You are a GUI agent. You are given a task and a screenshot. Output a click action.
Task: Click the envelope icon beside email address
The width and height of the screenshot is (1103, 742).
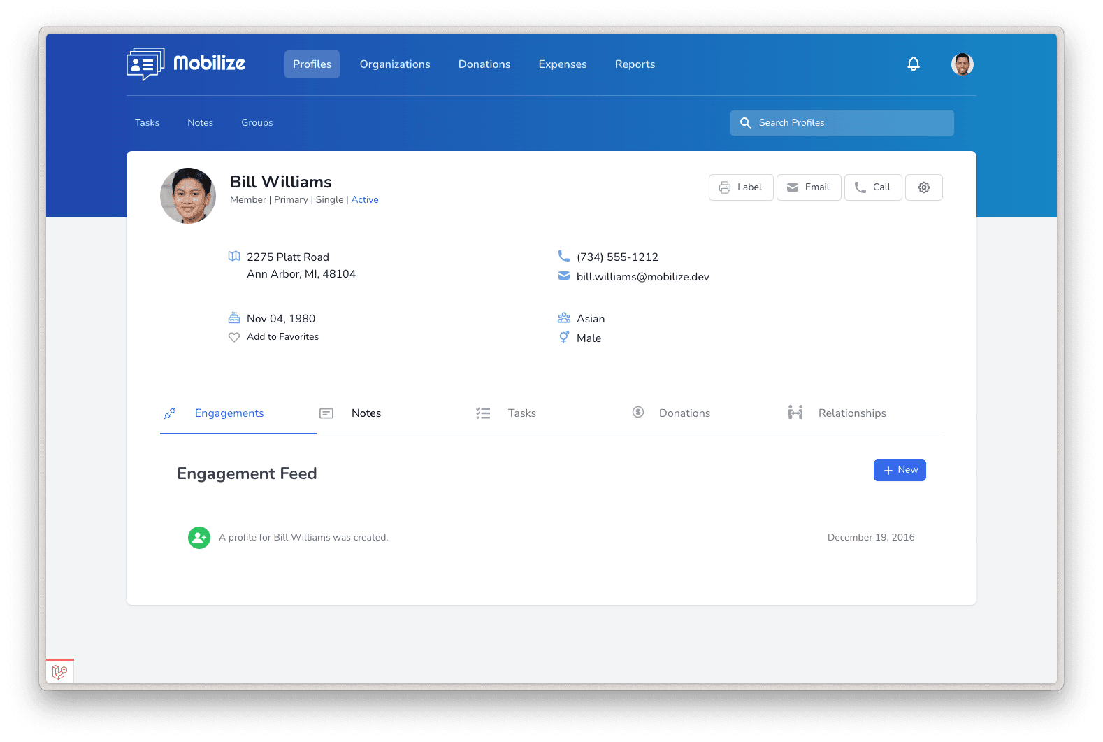pyautogui.click(x=564, y=276)
